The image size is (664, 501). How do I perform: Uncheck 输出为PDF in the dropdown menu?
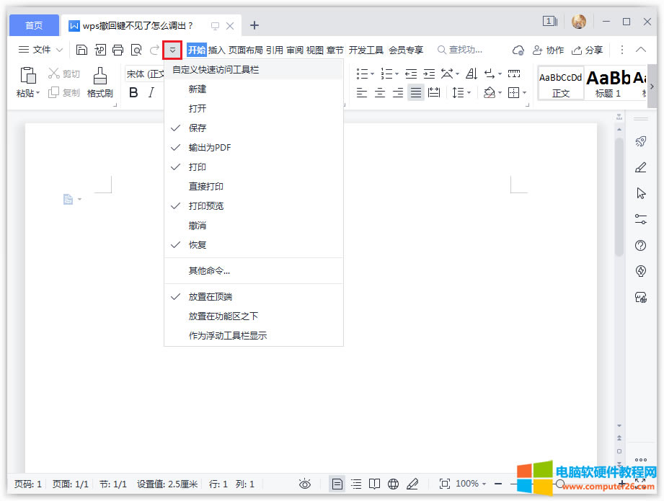tap(209, 148)
